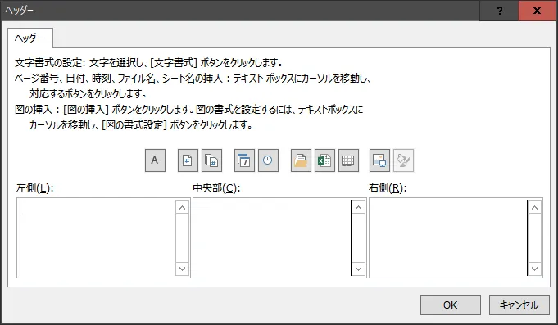The image size is (558, 325).
Task: Insert Time clock icon
Action: click(268, 160)
